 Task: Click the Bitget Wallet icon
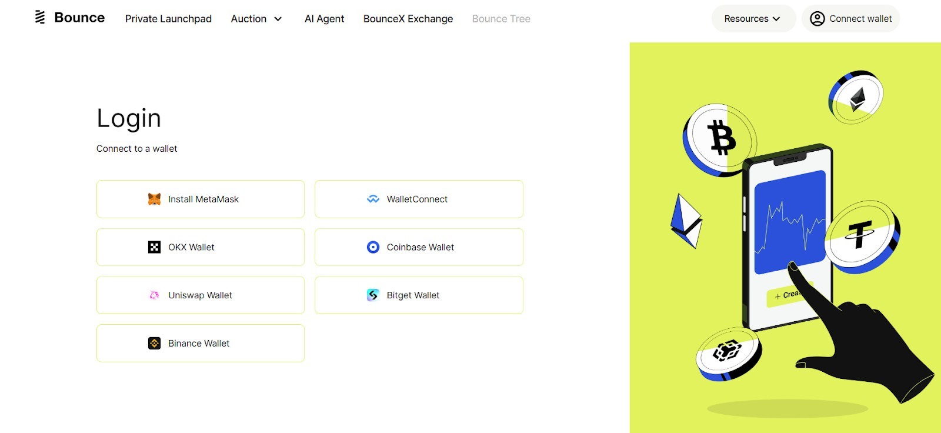coord(373,295)
